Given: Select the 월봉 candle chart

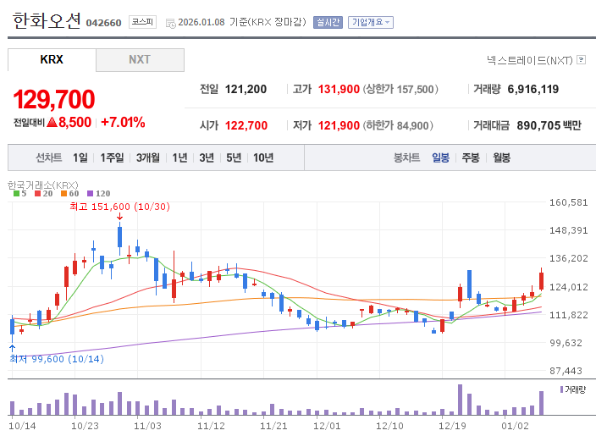Looking at the screenshot, I should coord(501,157).
